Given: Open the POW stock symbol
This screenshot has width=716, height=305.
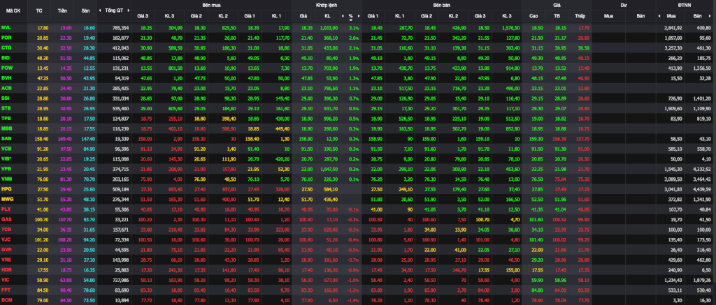Looking at the screenshot, I should pos(6,68).
